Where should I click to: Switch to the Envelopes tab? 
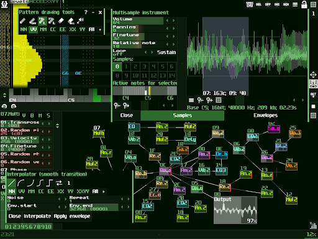(x=265, y=115)
